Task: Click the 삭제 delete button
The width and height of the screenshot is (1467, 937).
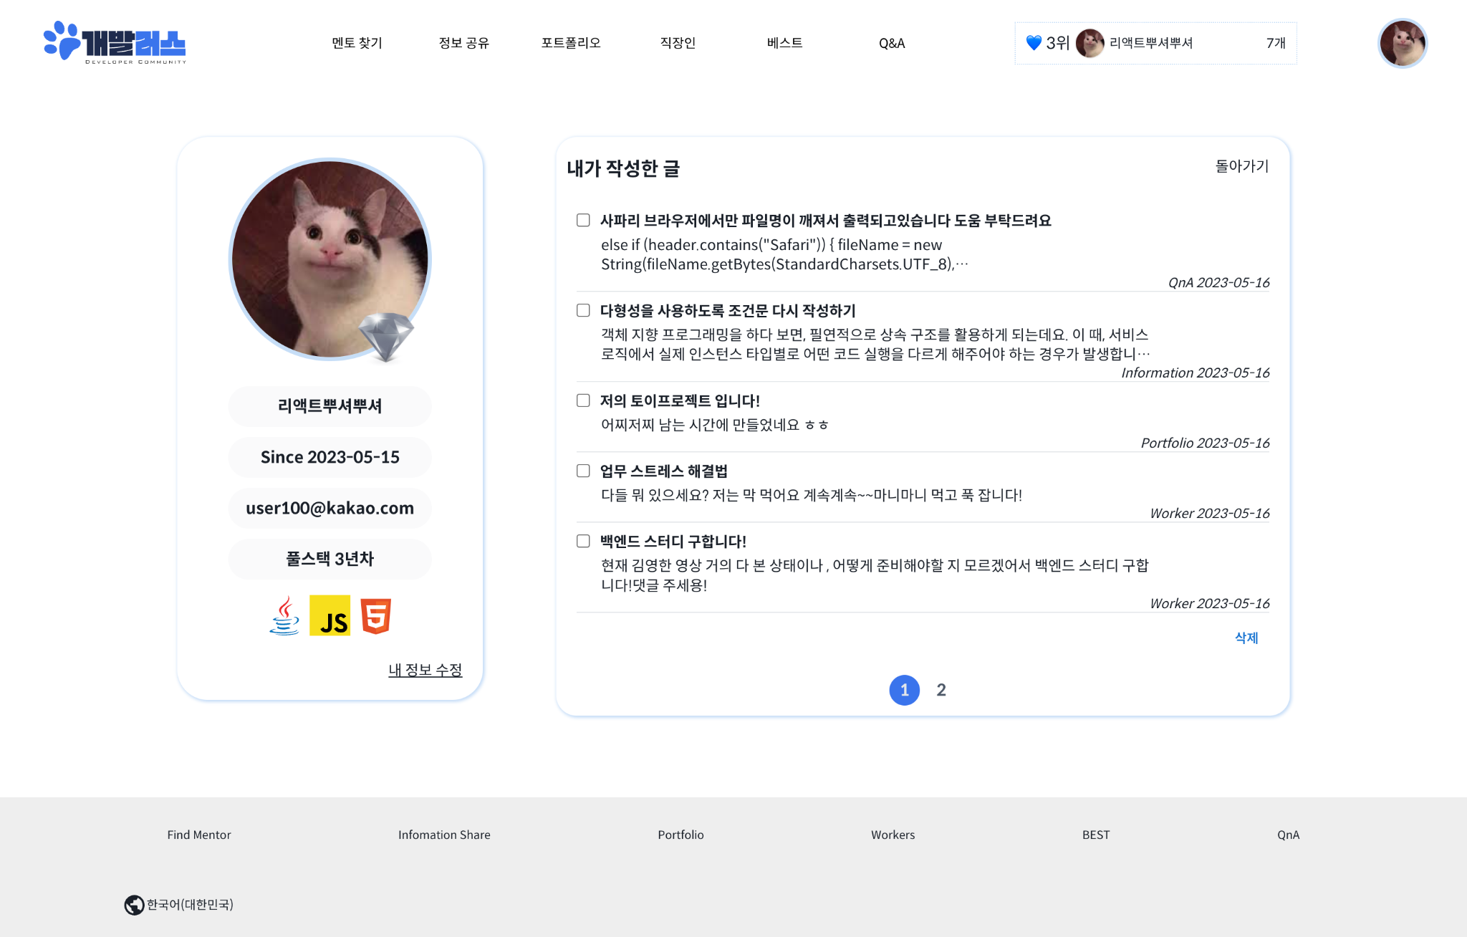Action: [1246, 638]
